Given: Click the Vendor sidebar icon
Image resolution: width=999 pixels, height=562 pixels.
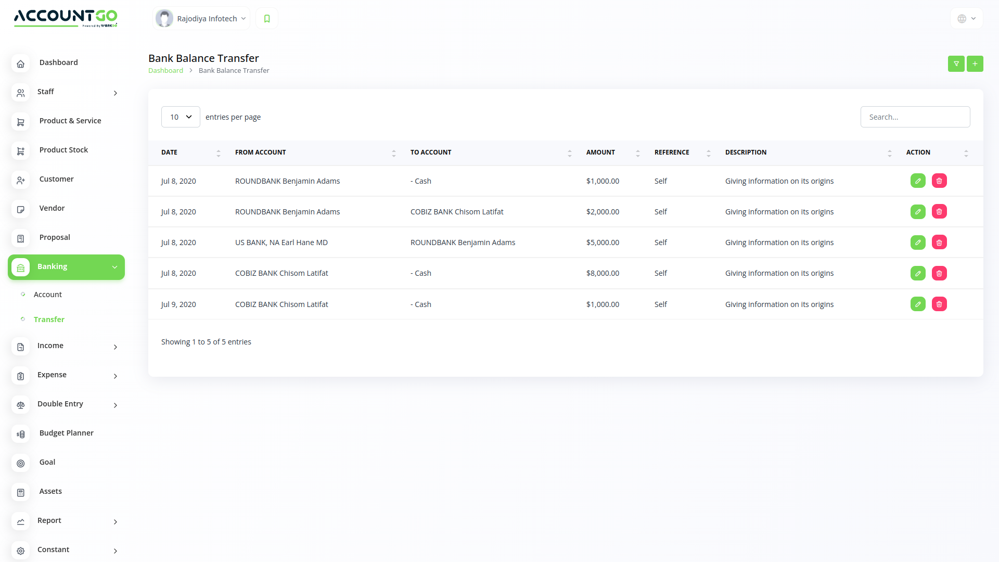Looking at the screenshot, I should [x=20, y=209].
